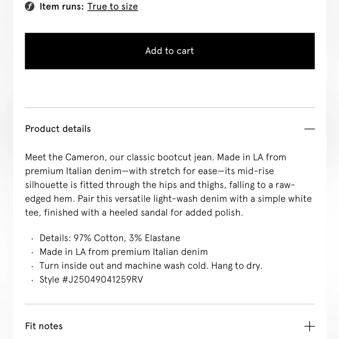
Task: Click the "Meet the Cameron" description sentence
Action: [66, 157]
